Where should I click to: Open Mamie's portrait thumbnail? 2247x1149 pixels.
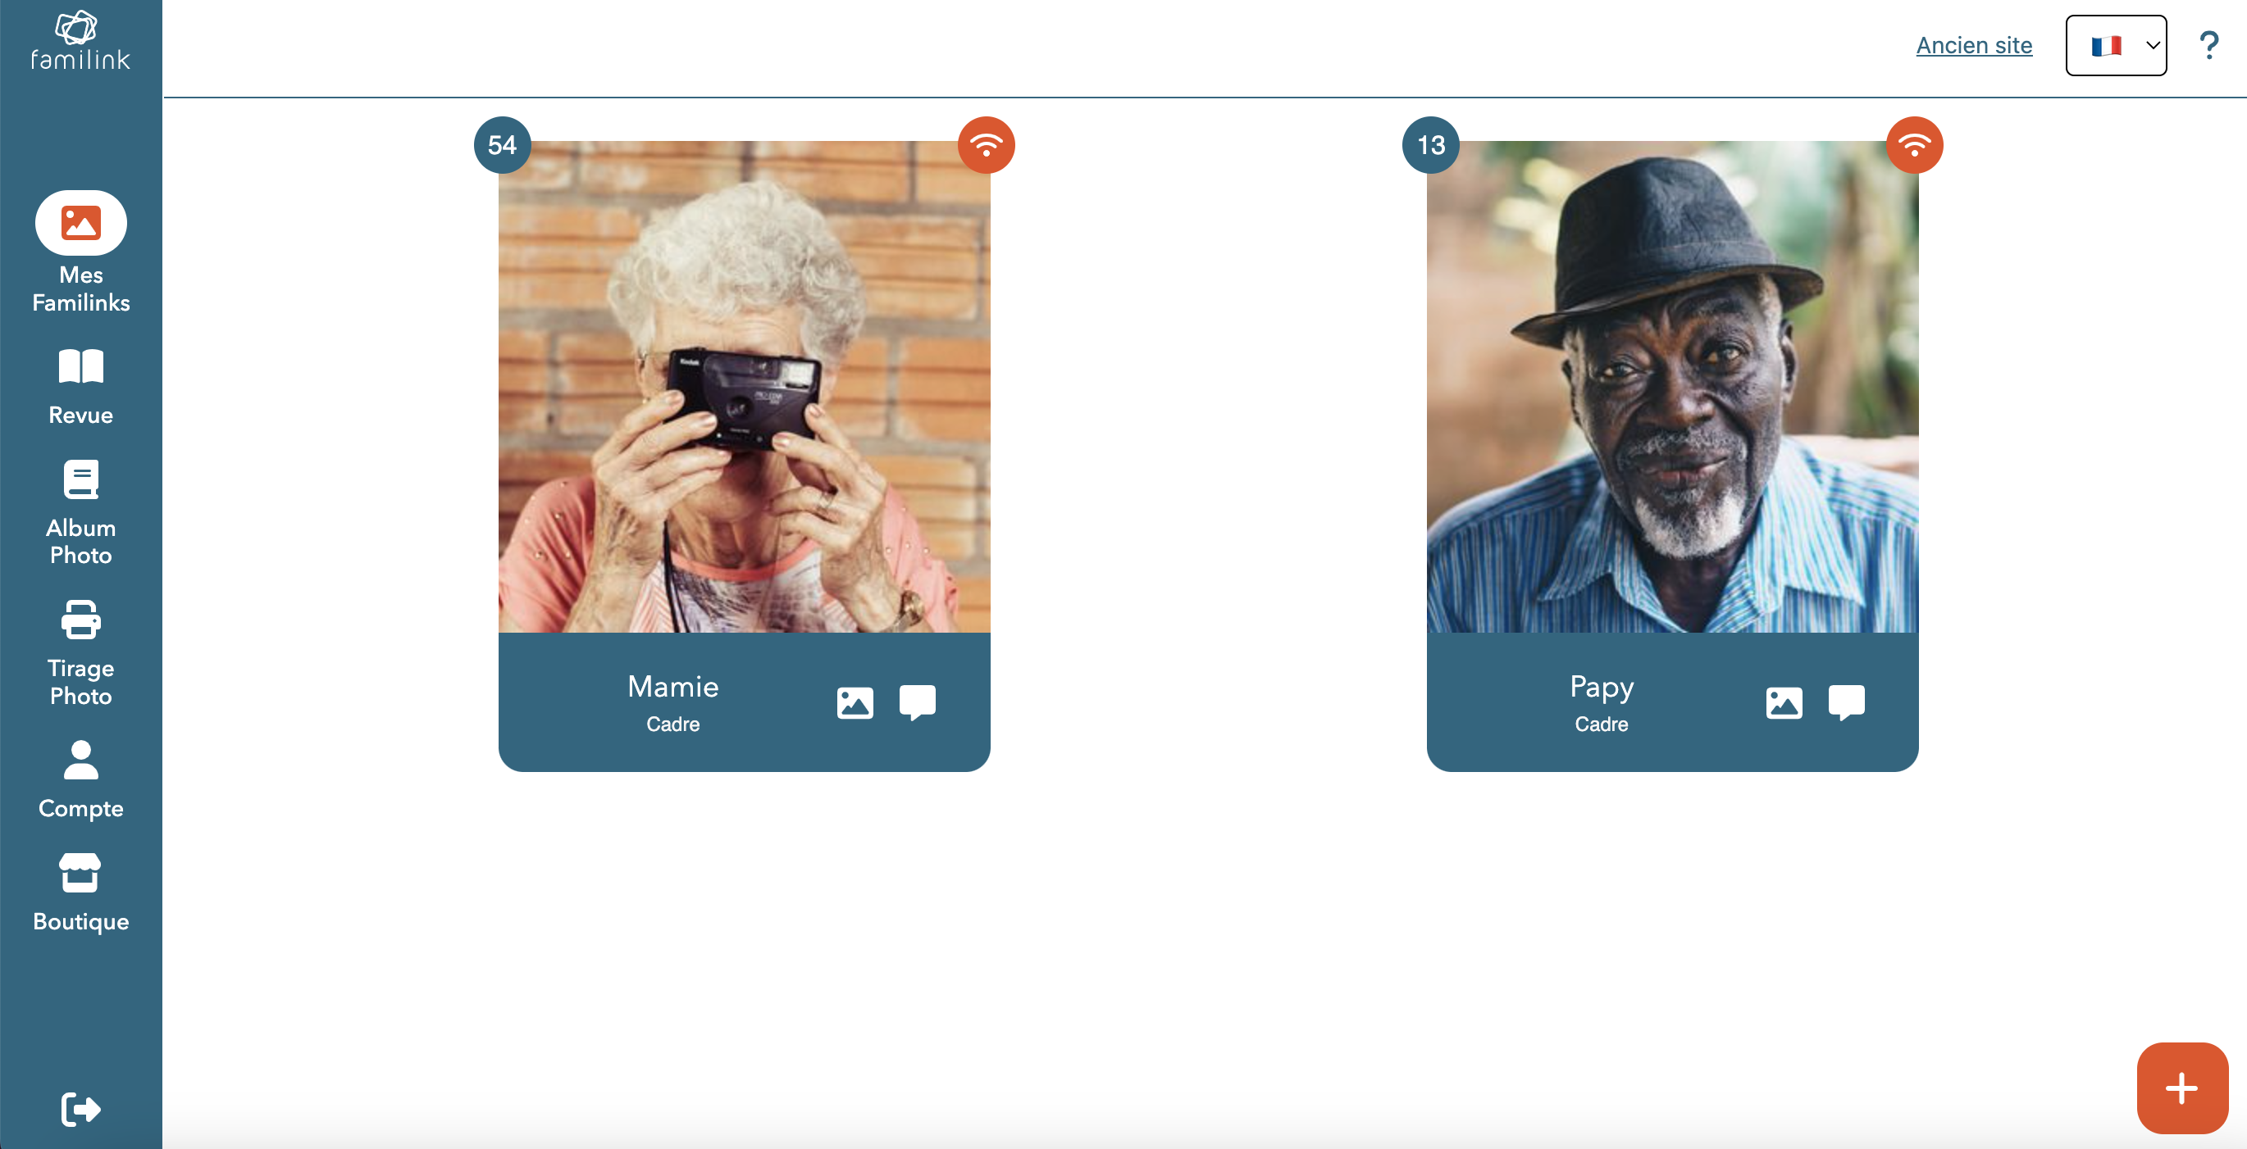pyautogui.click(x=744, y=386)
